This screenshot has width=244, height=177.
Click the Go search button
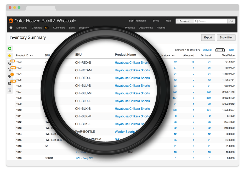(231, 21)
